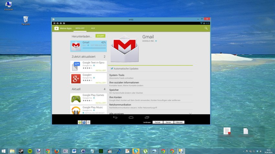Click the Windows Start button
Viewport: 275px width, 154px height.
(4, 151)
